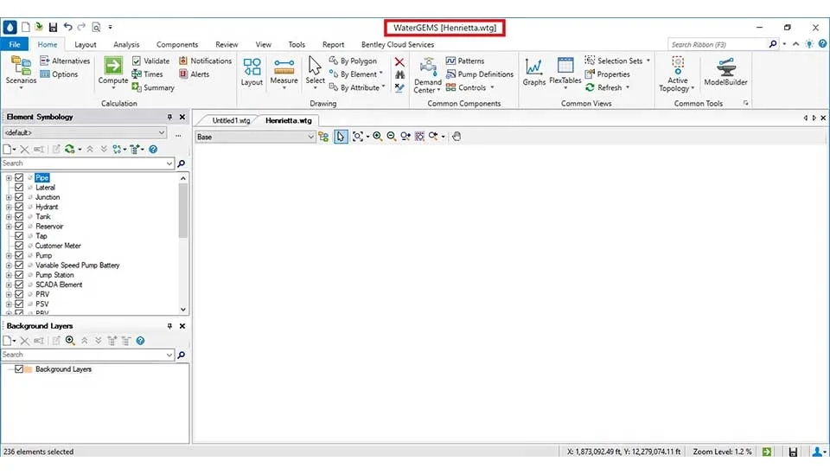Open the Selection Sets dropdown
The height and width of the screenshot is (474, 830).
pyautogui.click(x=648, y=61)
